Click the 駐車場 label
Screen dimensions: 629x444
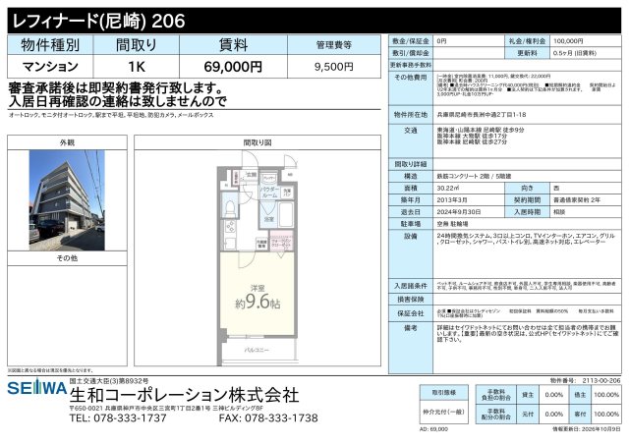click(x=411, y=224)
